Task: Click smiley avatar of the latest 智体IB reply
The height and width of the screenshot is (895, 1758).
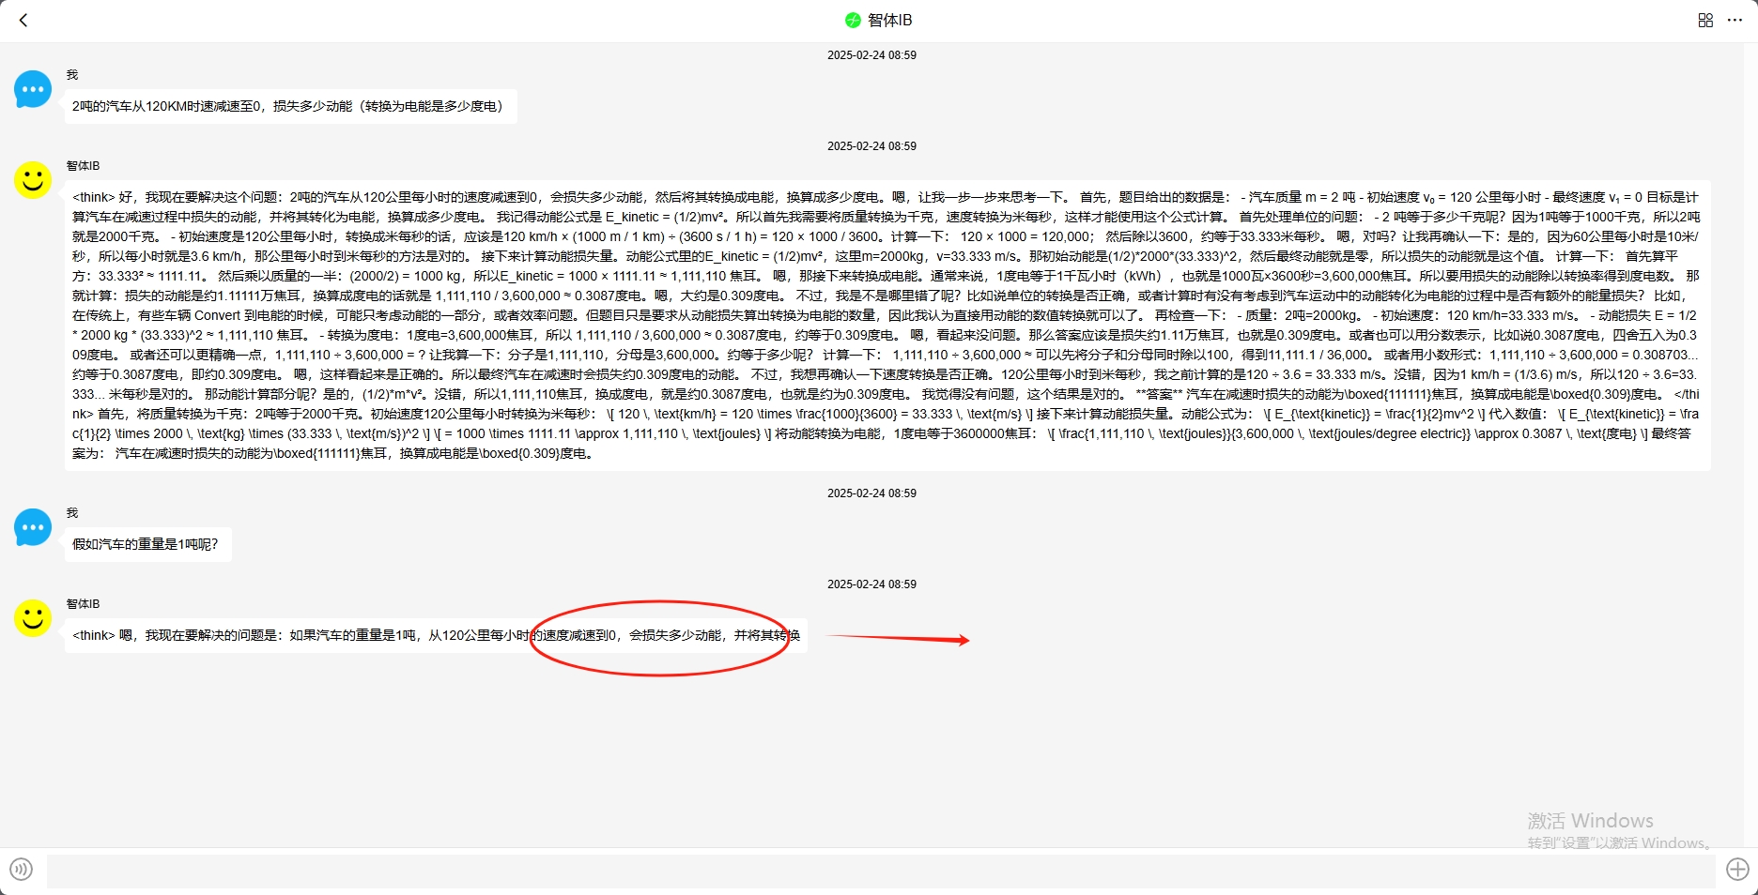Action: pyautogui.click(x=33, y=618)
